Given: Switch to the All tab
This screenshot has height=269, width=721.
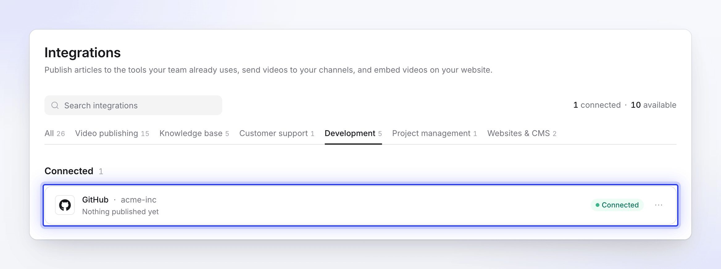Looking at the screenshot, I should [55, 133].
